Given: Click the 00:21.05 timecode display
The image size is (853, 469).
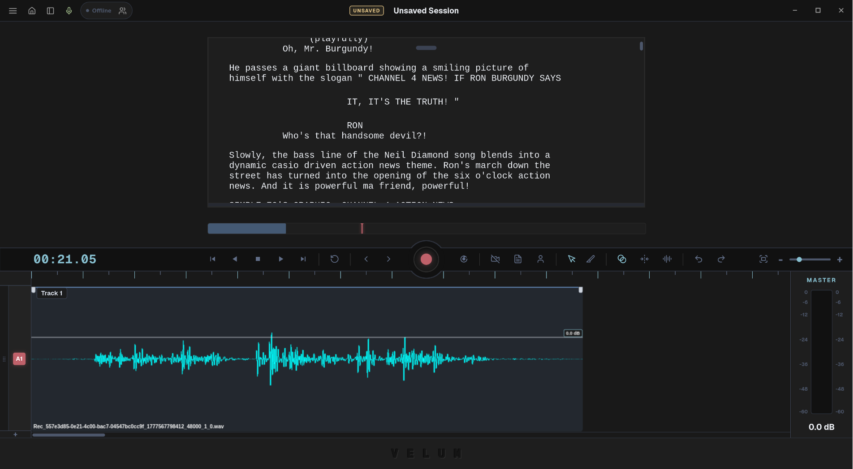Looking at the screenshot, I should tap(65, 259).
